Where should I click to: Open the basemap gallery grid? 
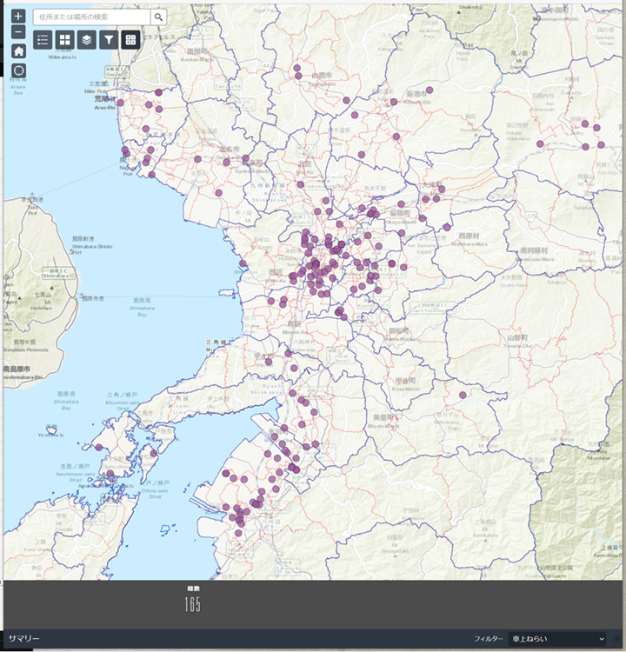click(x=64, y=39)
